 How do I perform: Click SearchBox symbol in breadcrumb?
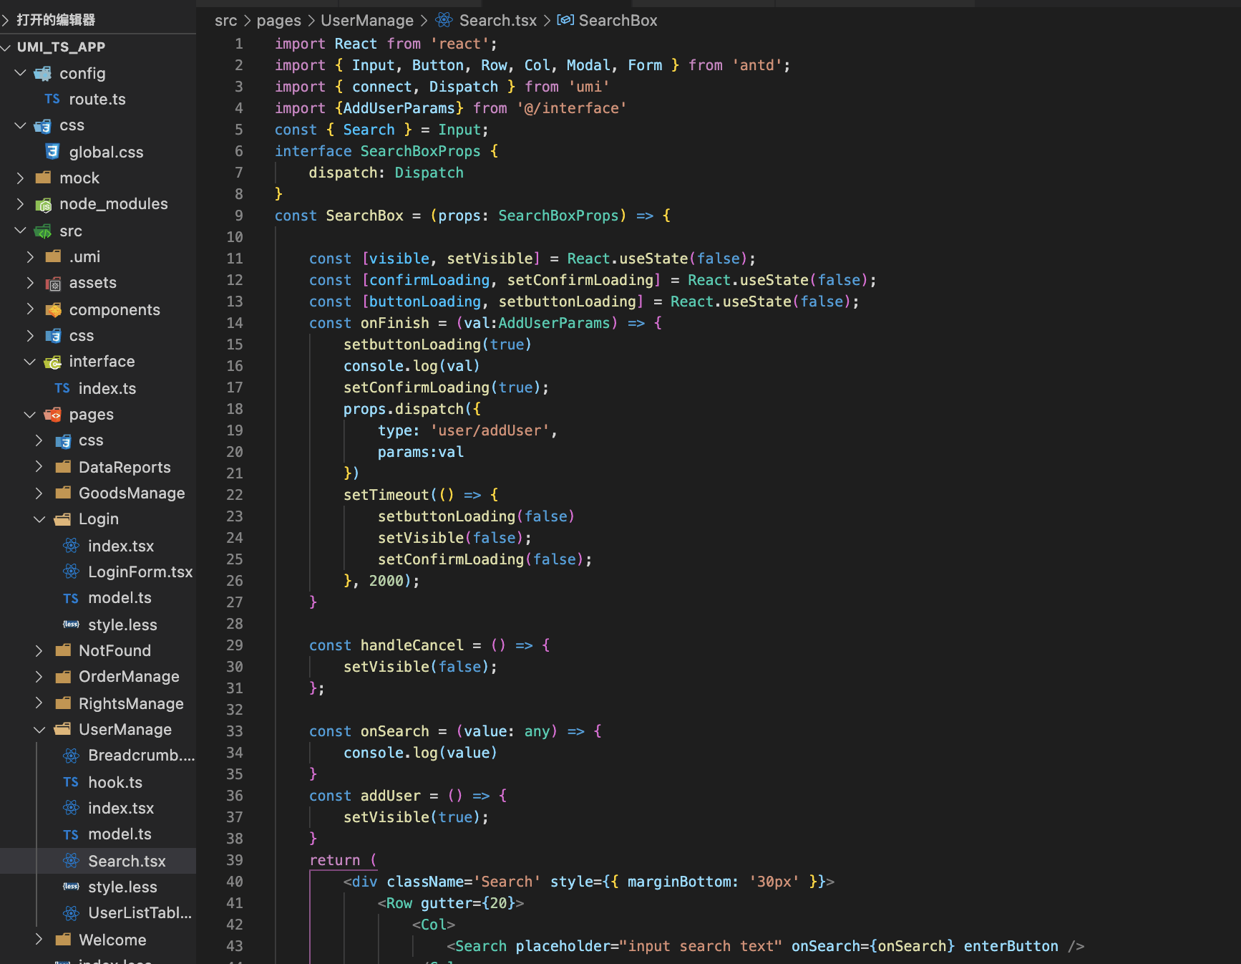[618, 21]
